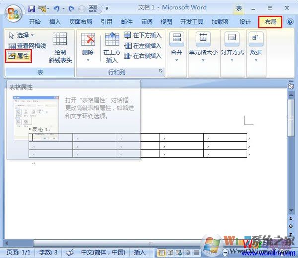Switch to print layout view
This screenshot has height=258, width=298.
pyautogui.click(x=162, y=253)
